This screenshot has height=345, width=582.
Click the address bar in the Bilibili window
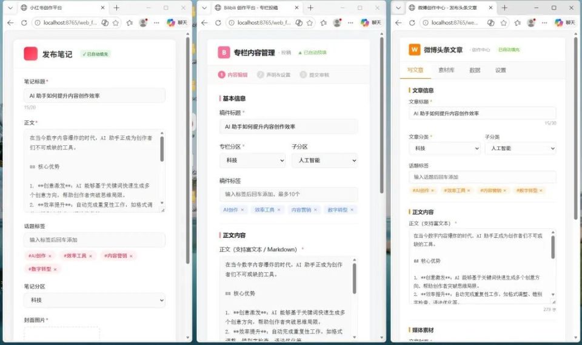coord(264,23)
